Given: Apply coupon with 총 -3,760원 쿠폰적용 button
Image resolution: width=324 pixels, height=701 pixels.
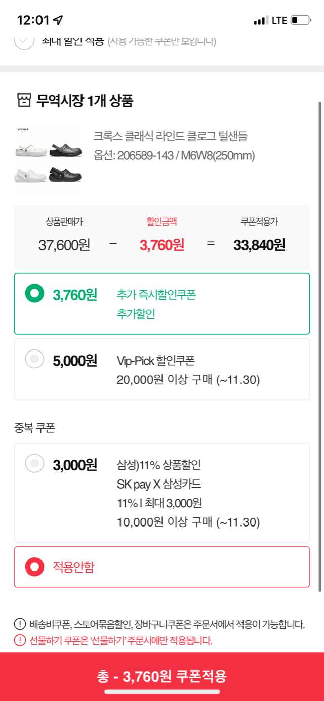Looking at the screenshot, I should [162, 676].
